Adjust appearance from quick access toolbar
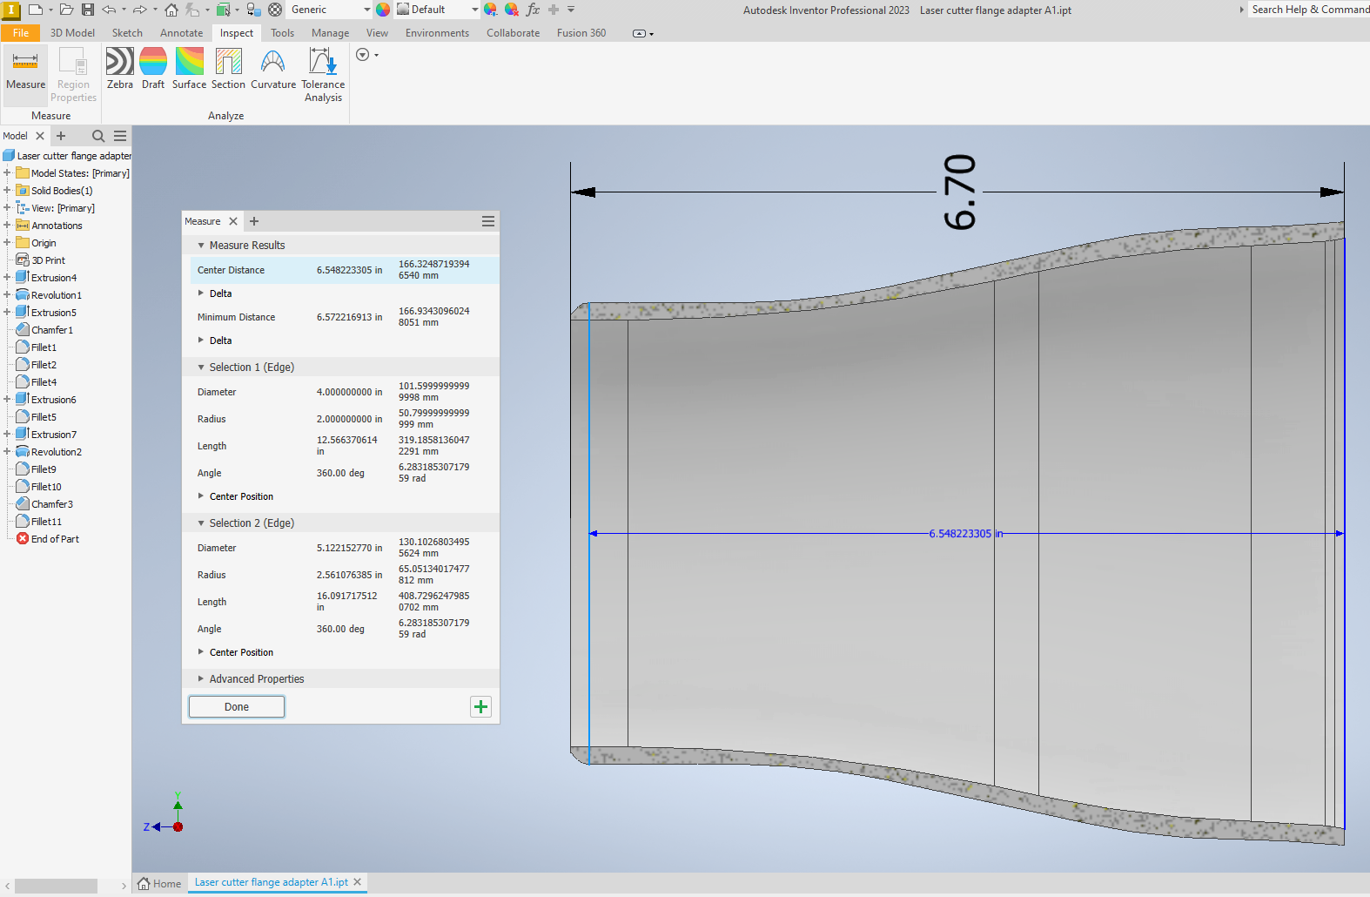The width and height of the screenshot is (1370, 897). click(x=491, y=10)
